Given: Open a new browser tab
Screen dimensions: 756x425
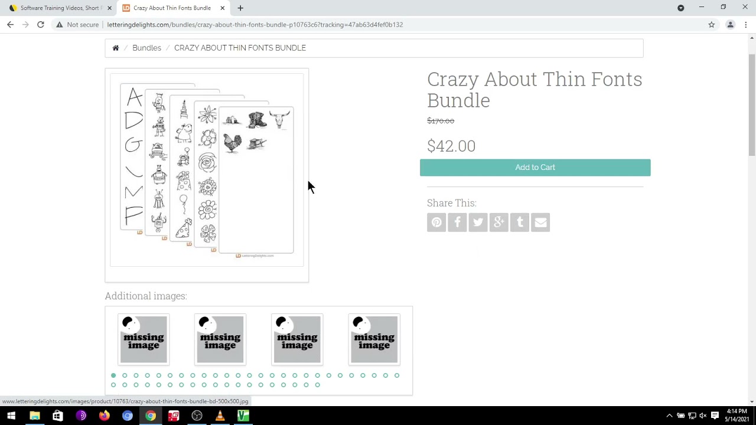Looking at the screenshot, I should click(x=240, y=8).
